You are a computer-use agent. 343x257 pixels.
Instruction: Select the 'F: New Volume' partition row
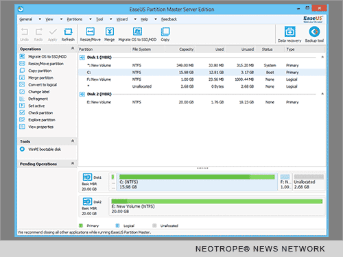point(202,79)
